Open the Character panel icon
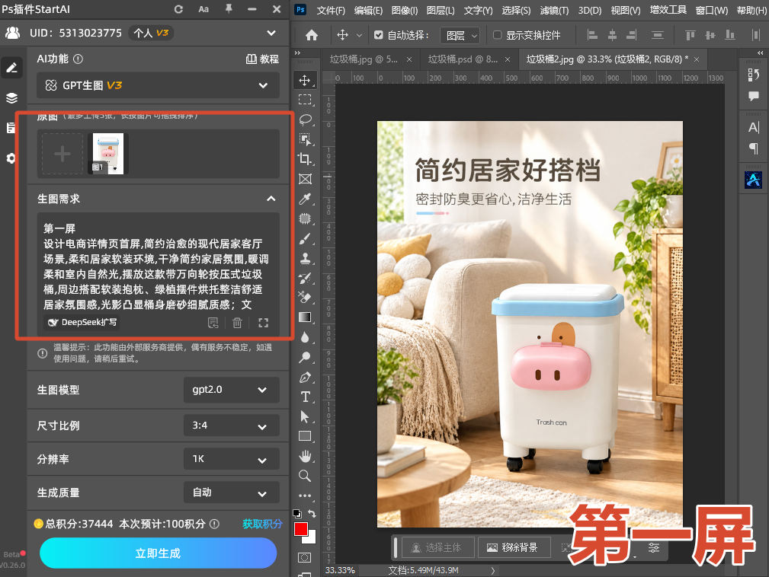This screenshot has height=577, width=769. point(754,127)
